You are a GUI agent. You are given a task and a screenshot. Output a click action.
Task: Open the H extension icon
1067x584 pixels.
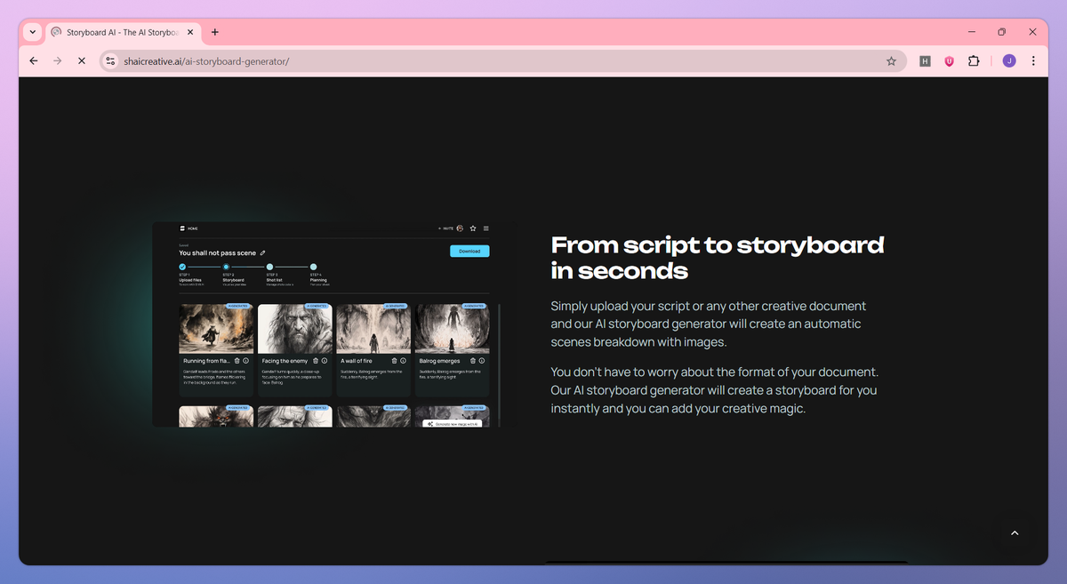925,61
